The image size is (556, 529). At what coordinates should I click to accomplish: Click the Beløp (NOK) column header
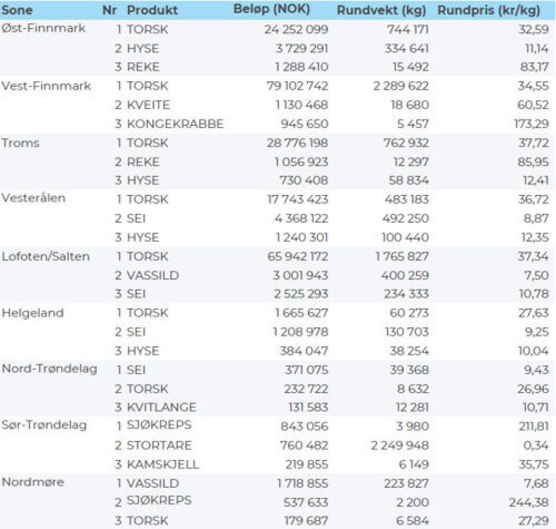pyautogui.click(x=272, y=10)
